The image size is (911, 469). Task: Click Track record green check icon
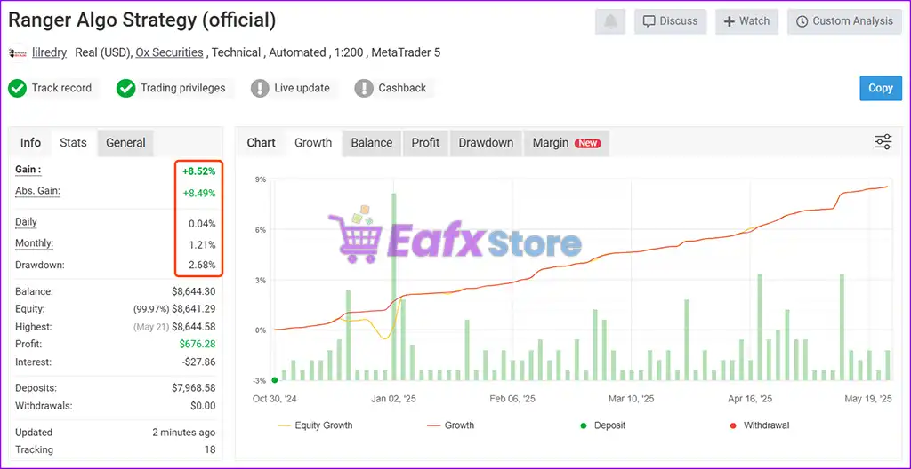[18, 89]
